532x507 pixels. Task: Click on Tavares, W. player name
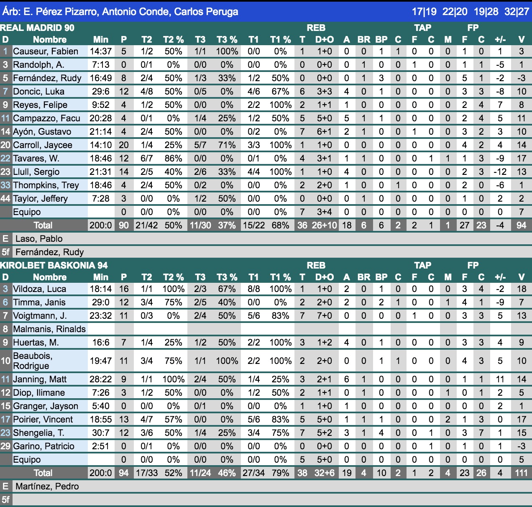click(x=36, y=159)
